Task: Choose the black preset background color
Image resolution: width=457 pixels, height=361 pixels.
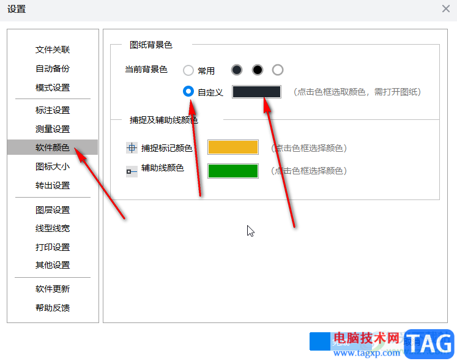Action: click(258, 70)
